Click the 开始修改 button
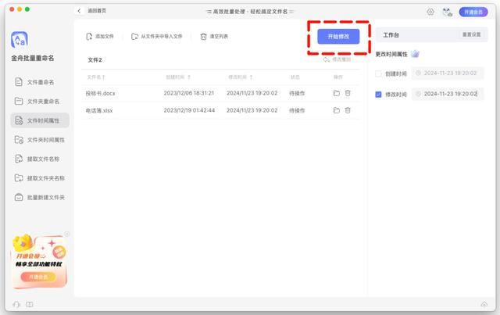 pyautogui.click(x=338, y=37)
